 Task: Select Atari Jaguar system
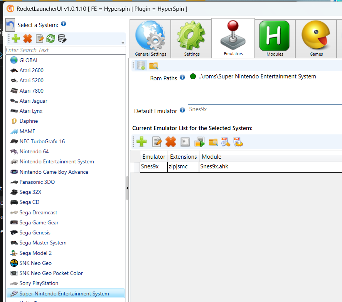[x=66, y=101]
